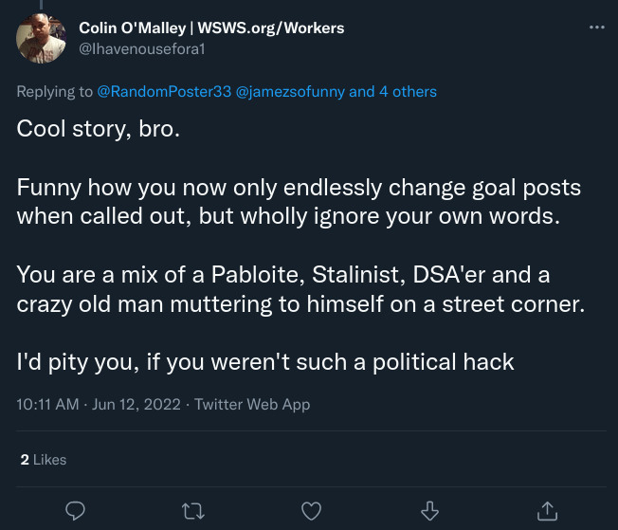Click the downward arrow icon below tweet
Viewport: 618px width, 530px height.
428,511
